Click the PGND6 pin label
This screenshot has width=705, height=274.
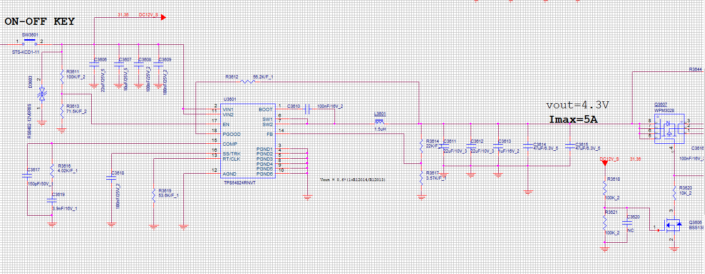264,174
